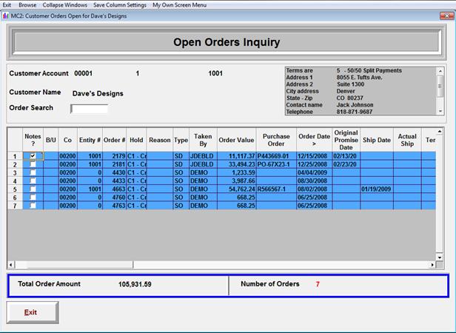Click contact name Jack Johnson
The image size is (456, 333).
tap(355, 105)
